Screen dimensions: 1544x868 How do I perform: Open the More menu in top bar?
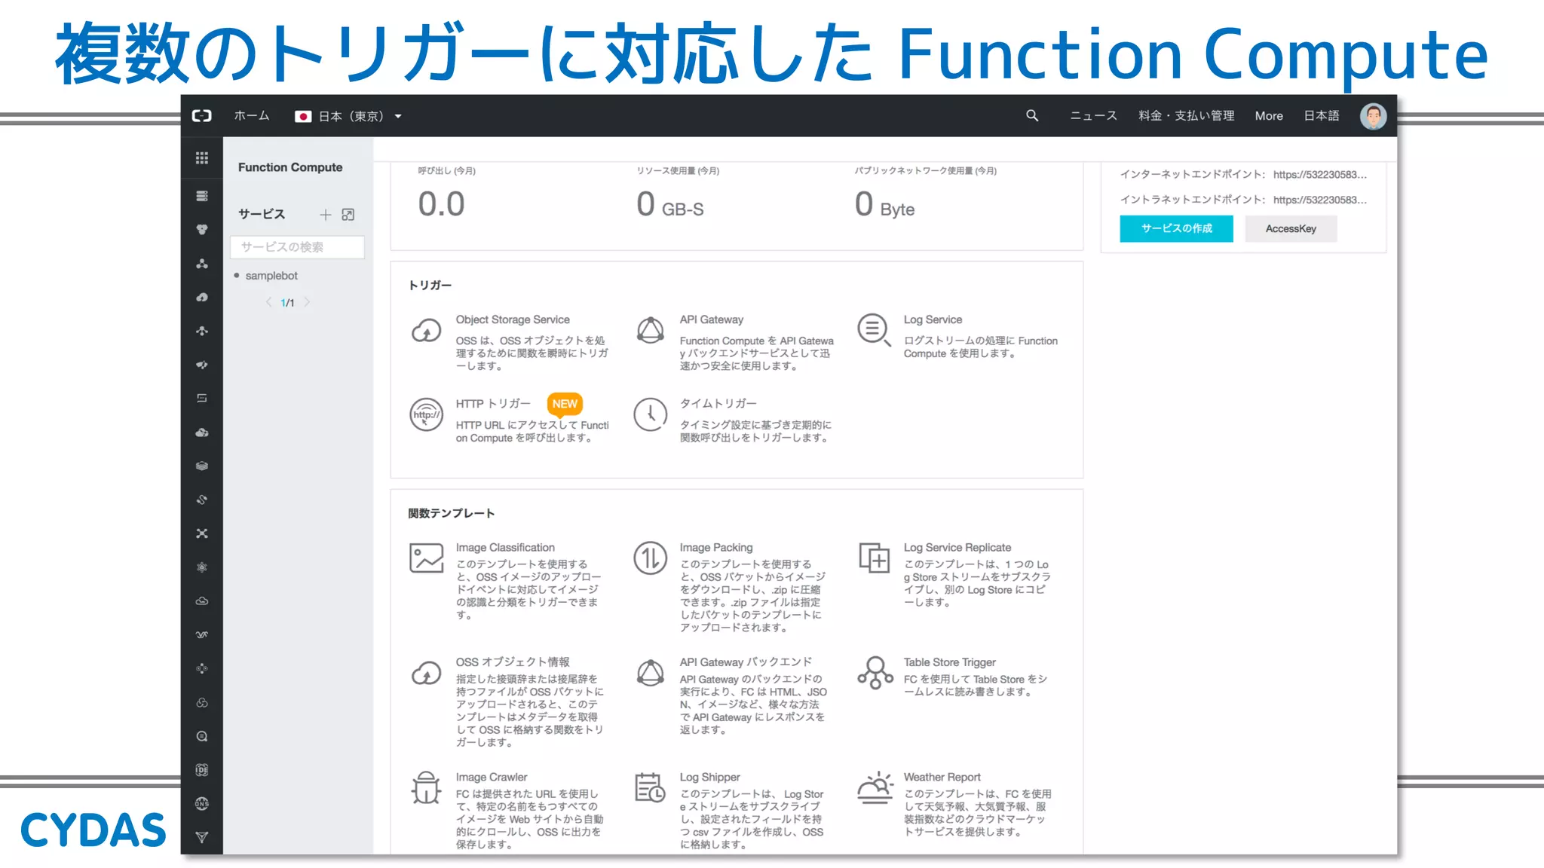[1269, 115]
